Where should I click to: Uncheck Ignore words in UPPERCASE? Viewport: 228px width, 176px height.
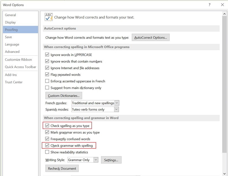pos(47,55)
